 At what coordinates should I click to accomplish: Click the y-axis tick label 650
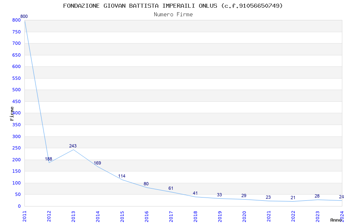click(x=17, y=55)
